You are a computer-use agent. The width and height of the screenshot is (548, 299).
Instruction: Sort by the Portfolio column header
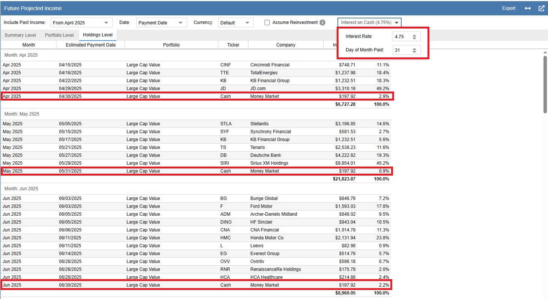coord(171,45)
